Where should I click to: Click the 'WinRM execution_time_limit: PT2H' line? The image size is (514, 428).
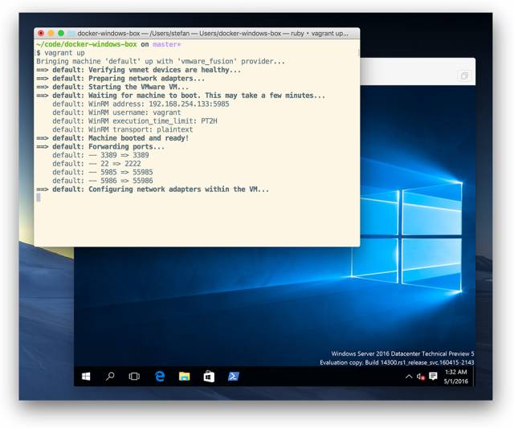[135, 121]
